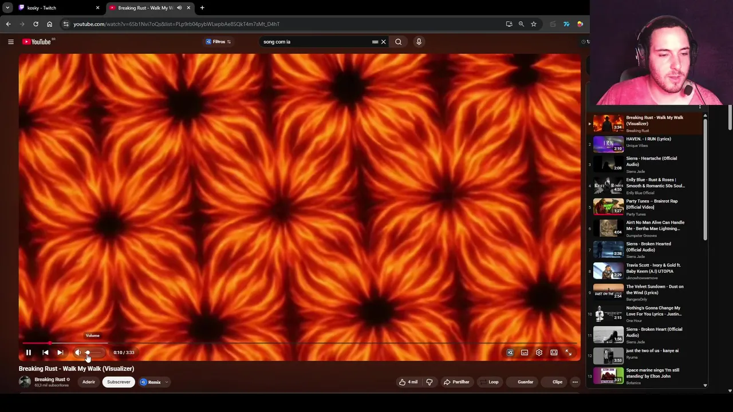Seek on the red video progress bar

299,343
